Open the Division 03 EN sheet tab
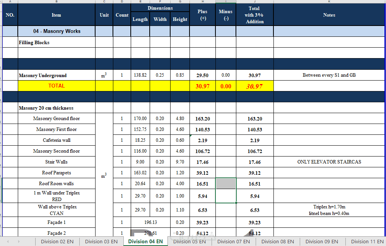 click(101, 242)
